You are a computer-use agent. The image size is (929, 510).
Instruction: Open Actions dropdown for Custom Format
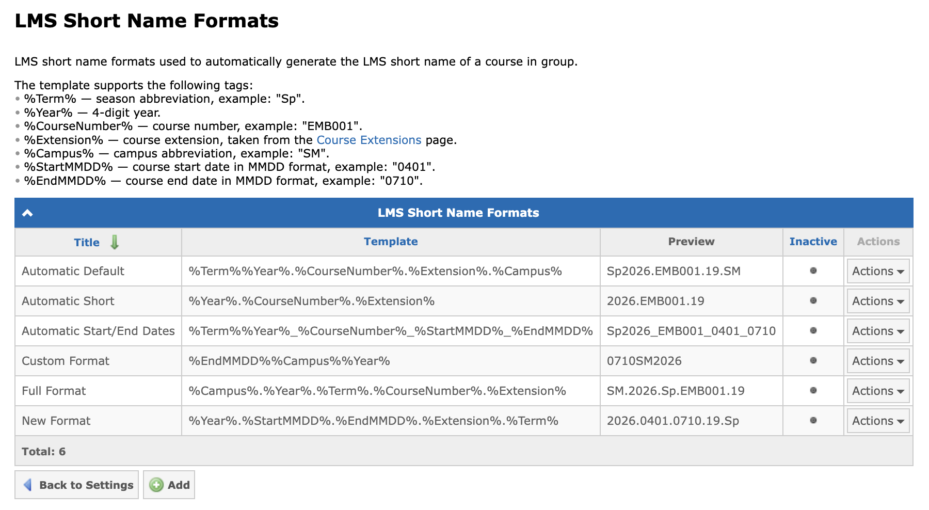[x=878, y=361]
